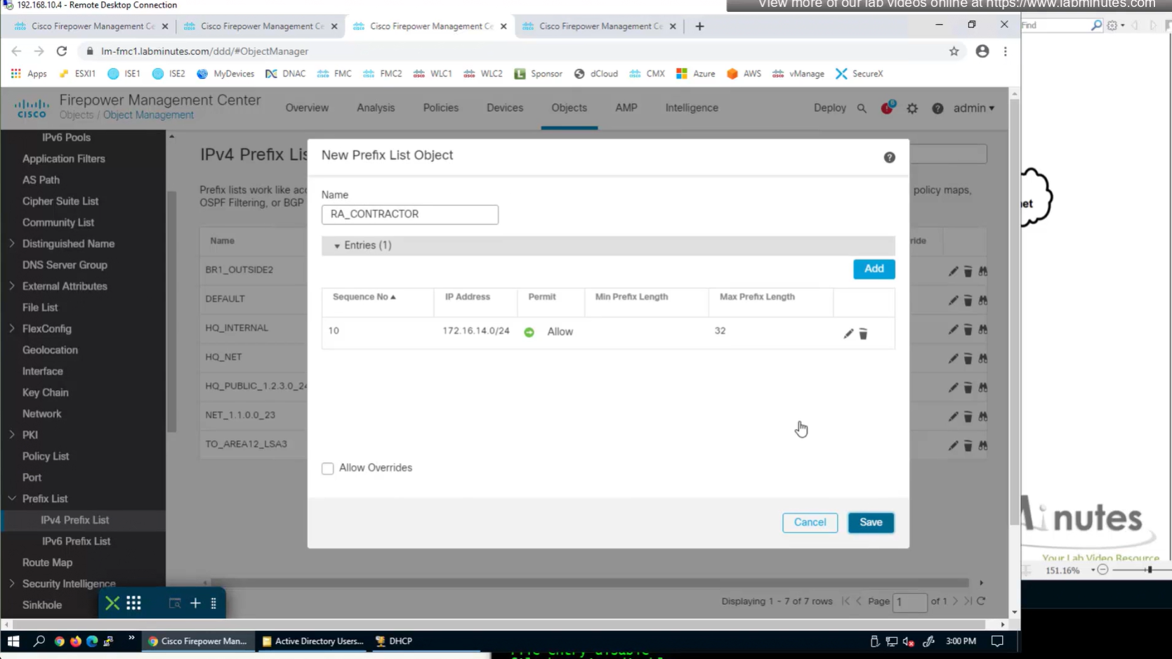Click the Name input field
1172x659 pixels.
pyautogui.click(x=410, y=214)
